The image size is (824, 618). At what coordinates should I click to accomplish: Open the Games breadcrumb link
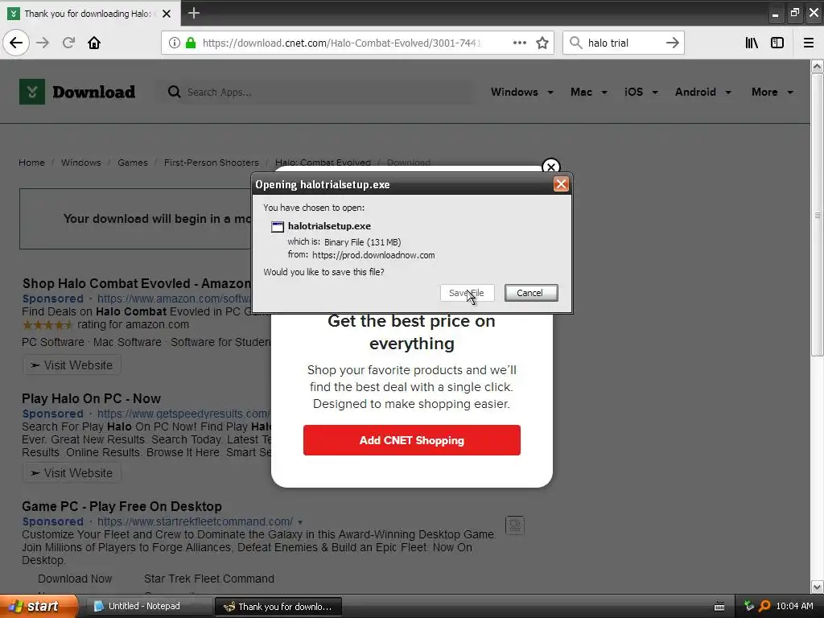pos(133,163)
